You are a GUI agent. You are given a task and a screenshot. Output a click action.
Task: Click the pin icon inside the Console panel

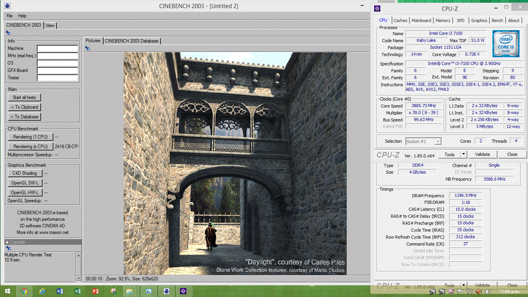click(8, 248)
